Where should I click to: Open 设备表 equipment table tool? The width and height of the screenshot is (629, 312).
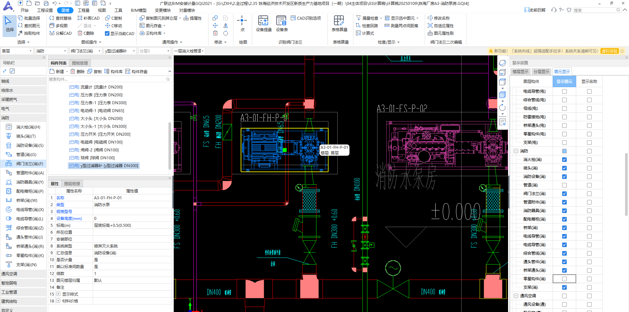(282, 24)
